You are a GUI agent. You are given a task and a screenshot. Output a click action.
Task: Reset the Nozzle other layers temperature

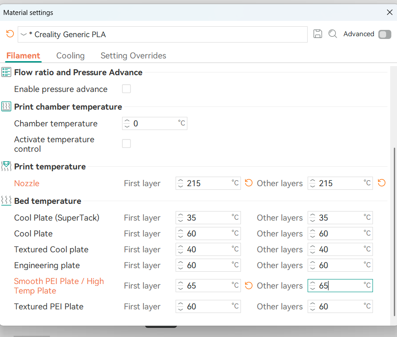point(382,183)
